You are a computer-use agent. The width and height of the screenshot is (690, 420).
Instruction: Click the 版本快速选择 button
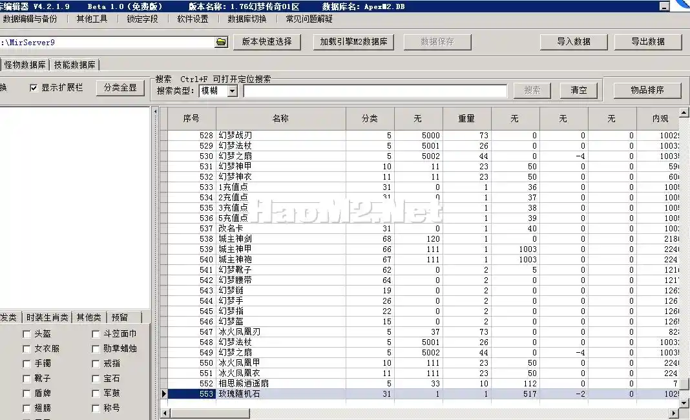[x=267, y=42]
